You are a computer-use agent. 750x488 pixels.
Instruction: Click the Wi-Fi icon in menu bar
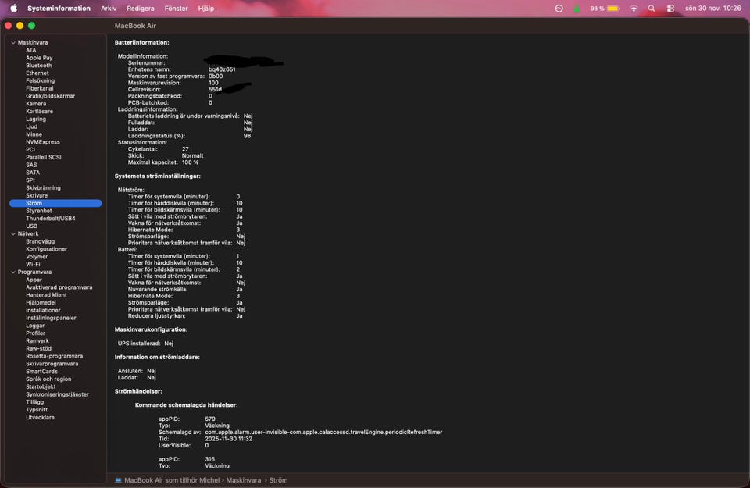tap(634, 8)
